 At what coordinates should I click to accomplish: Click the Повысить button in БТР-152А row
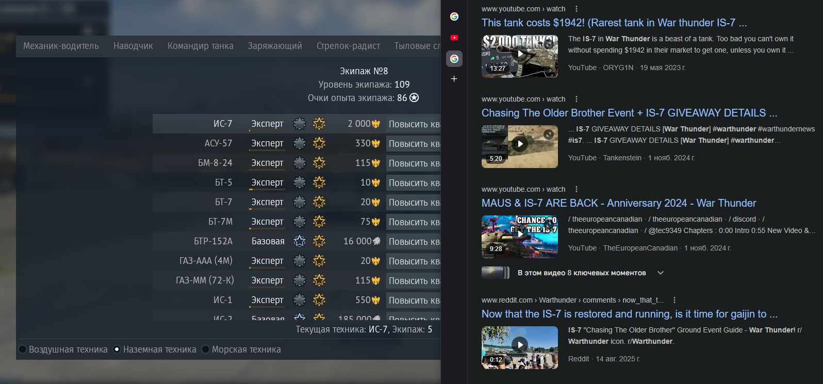414,241
